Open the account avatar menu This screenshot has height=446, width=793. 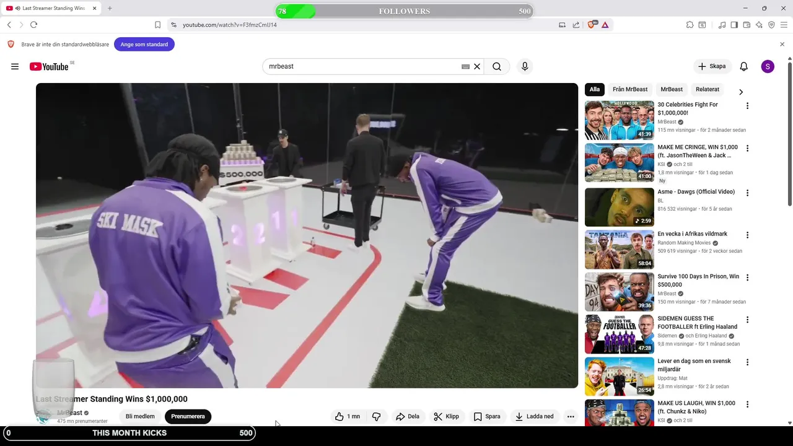click(768, 66)
